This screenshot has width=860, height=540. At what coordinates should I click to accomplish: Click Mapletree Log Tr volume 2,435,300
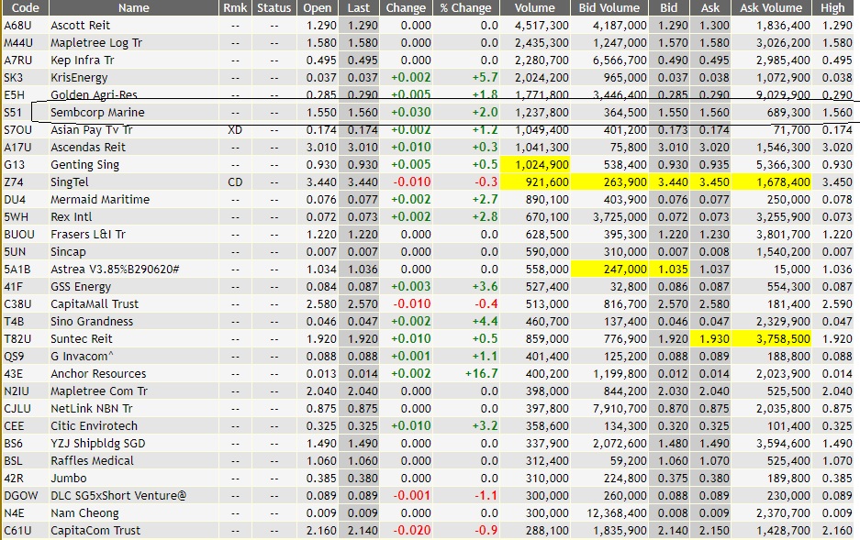[542, 43]
